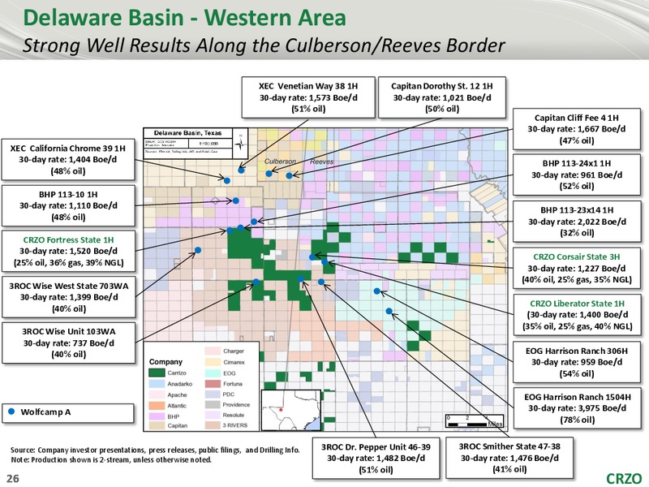Image resolution: width=649 pixels, height=487 pixels.
Task: Click '30-day rate: 3,975 Boe/d' value
Action: click(577, 408)
